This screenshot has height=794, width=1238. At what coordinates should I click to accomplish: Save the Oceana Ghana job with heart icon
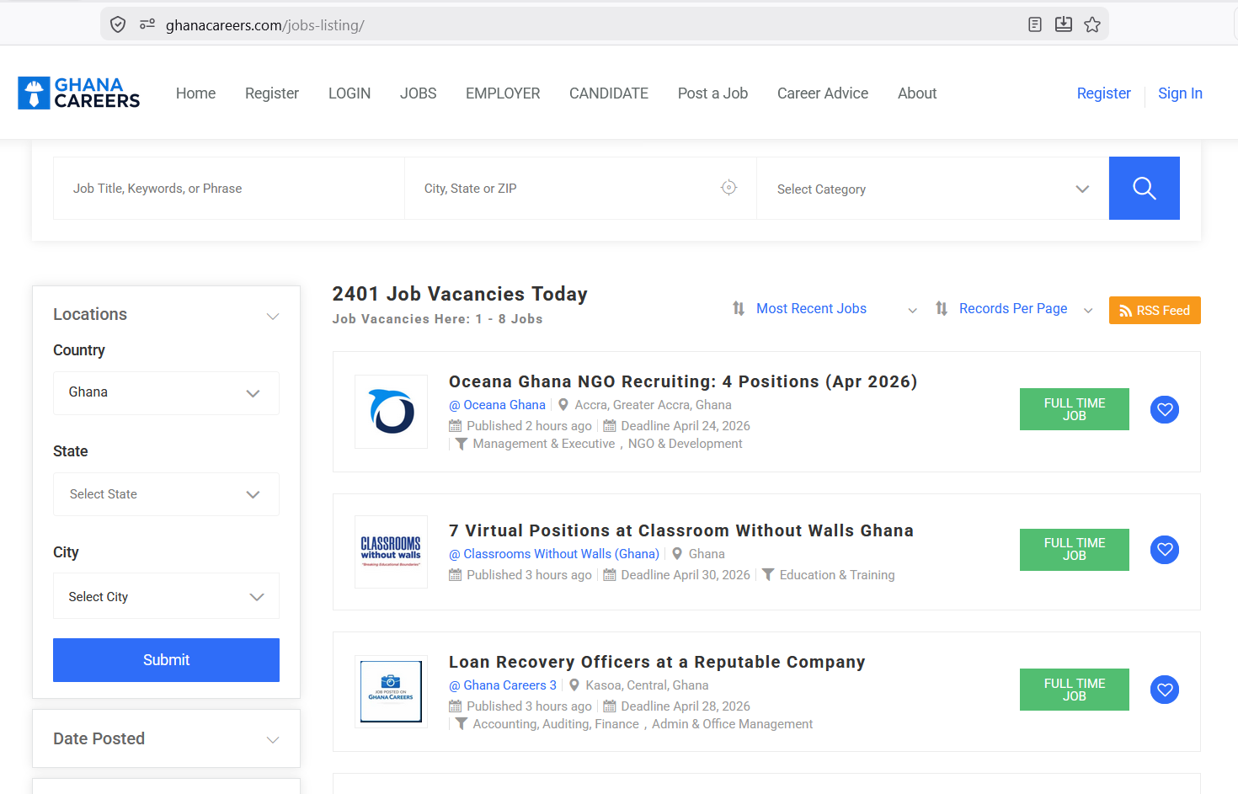[x=1164, y=410]
